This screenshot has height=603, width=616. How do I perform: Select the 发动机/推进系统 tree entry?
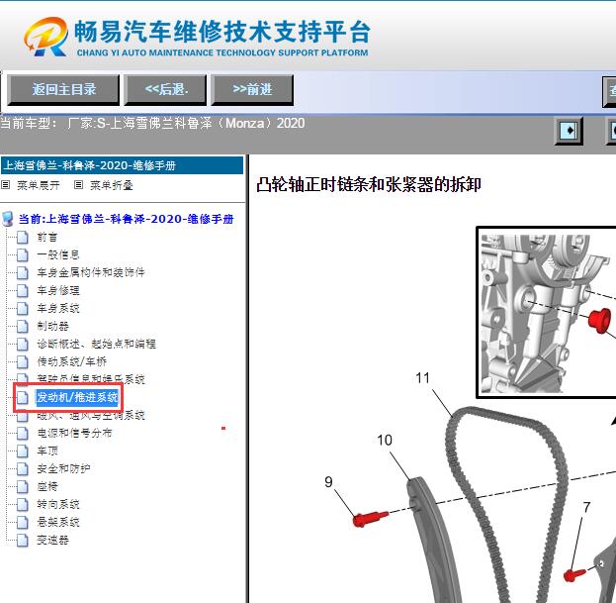pos(77,397)
